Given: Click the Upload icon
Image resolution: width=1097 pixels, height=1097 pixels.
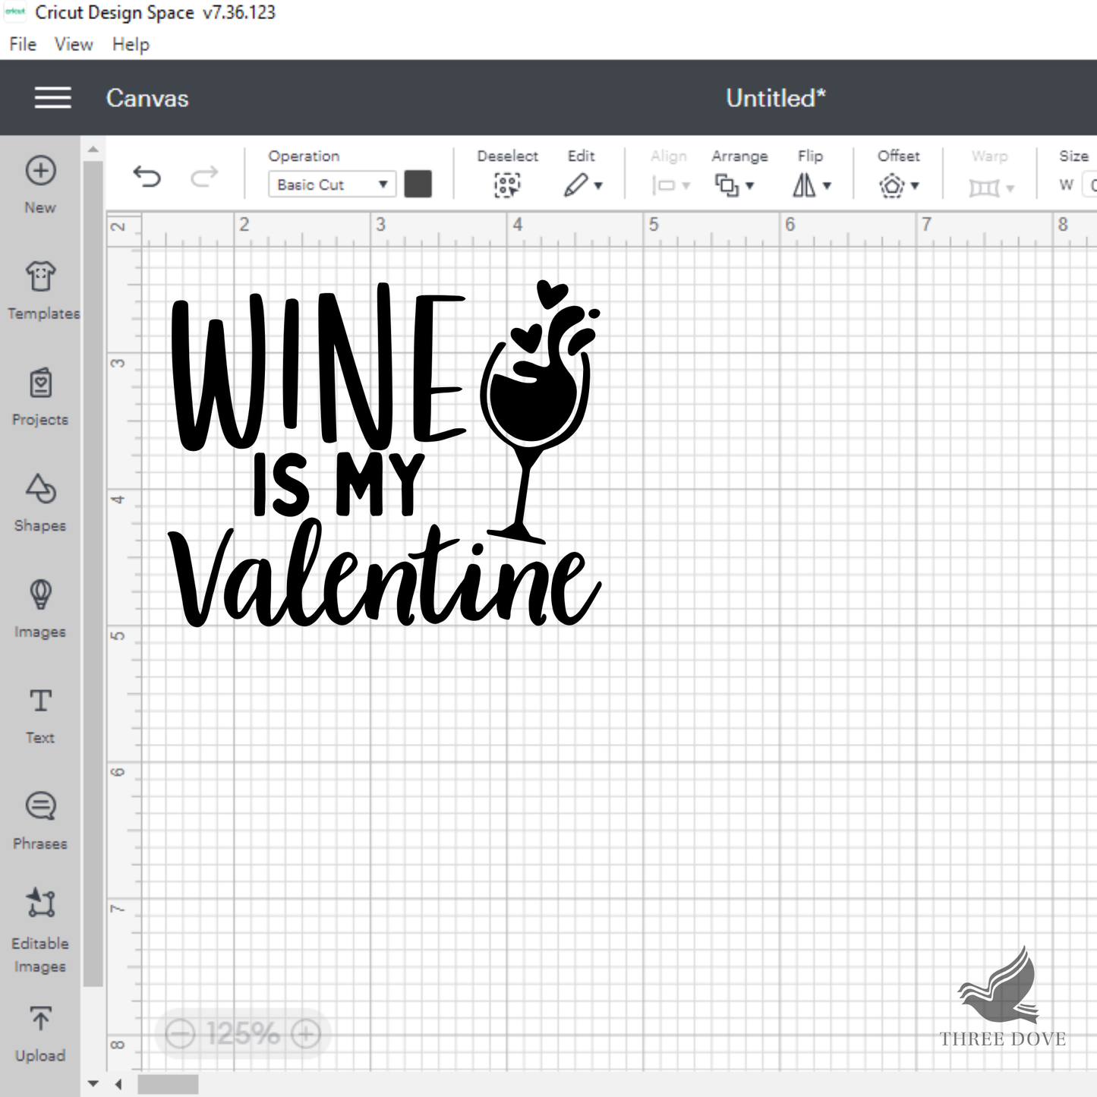Looking at the screenshot, I should coord(40,1019).
